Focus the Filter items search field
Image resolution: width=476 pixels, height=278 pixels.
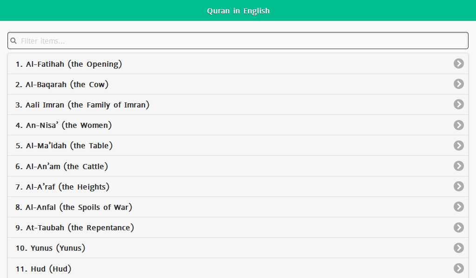pos(242,41)
